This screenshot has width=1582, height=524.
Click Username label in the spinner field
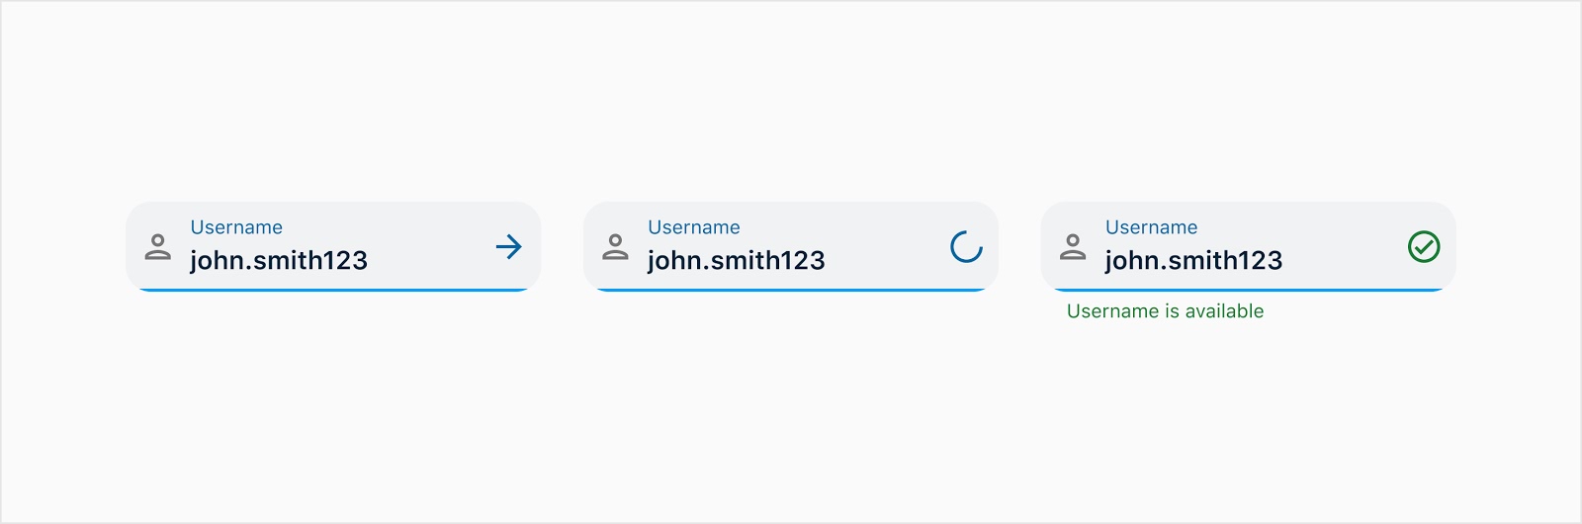[x=694, y=227]
